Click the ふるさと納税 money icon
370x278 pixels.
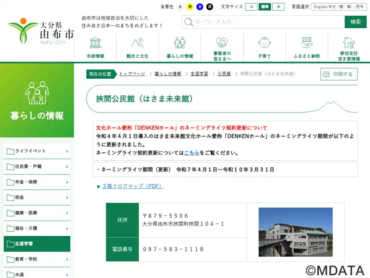coord(306,43)
